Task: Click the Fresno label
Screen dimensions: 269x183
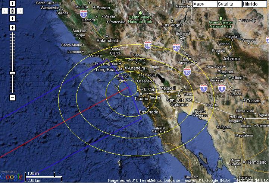Action: click(103, 8)
